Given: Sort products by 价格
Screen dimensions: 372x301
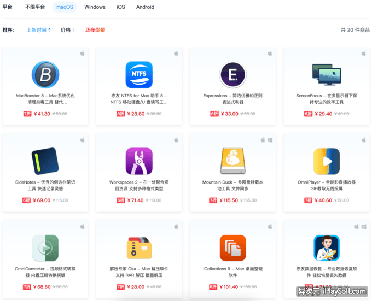Looking at the screenshot, I should pos(68,30).
